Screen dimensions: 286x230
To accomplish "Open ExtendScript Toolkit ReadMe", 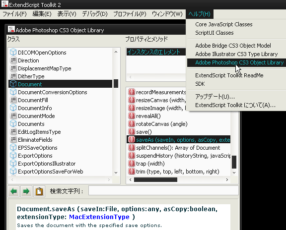I will point(229,75).
